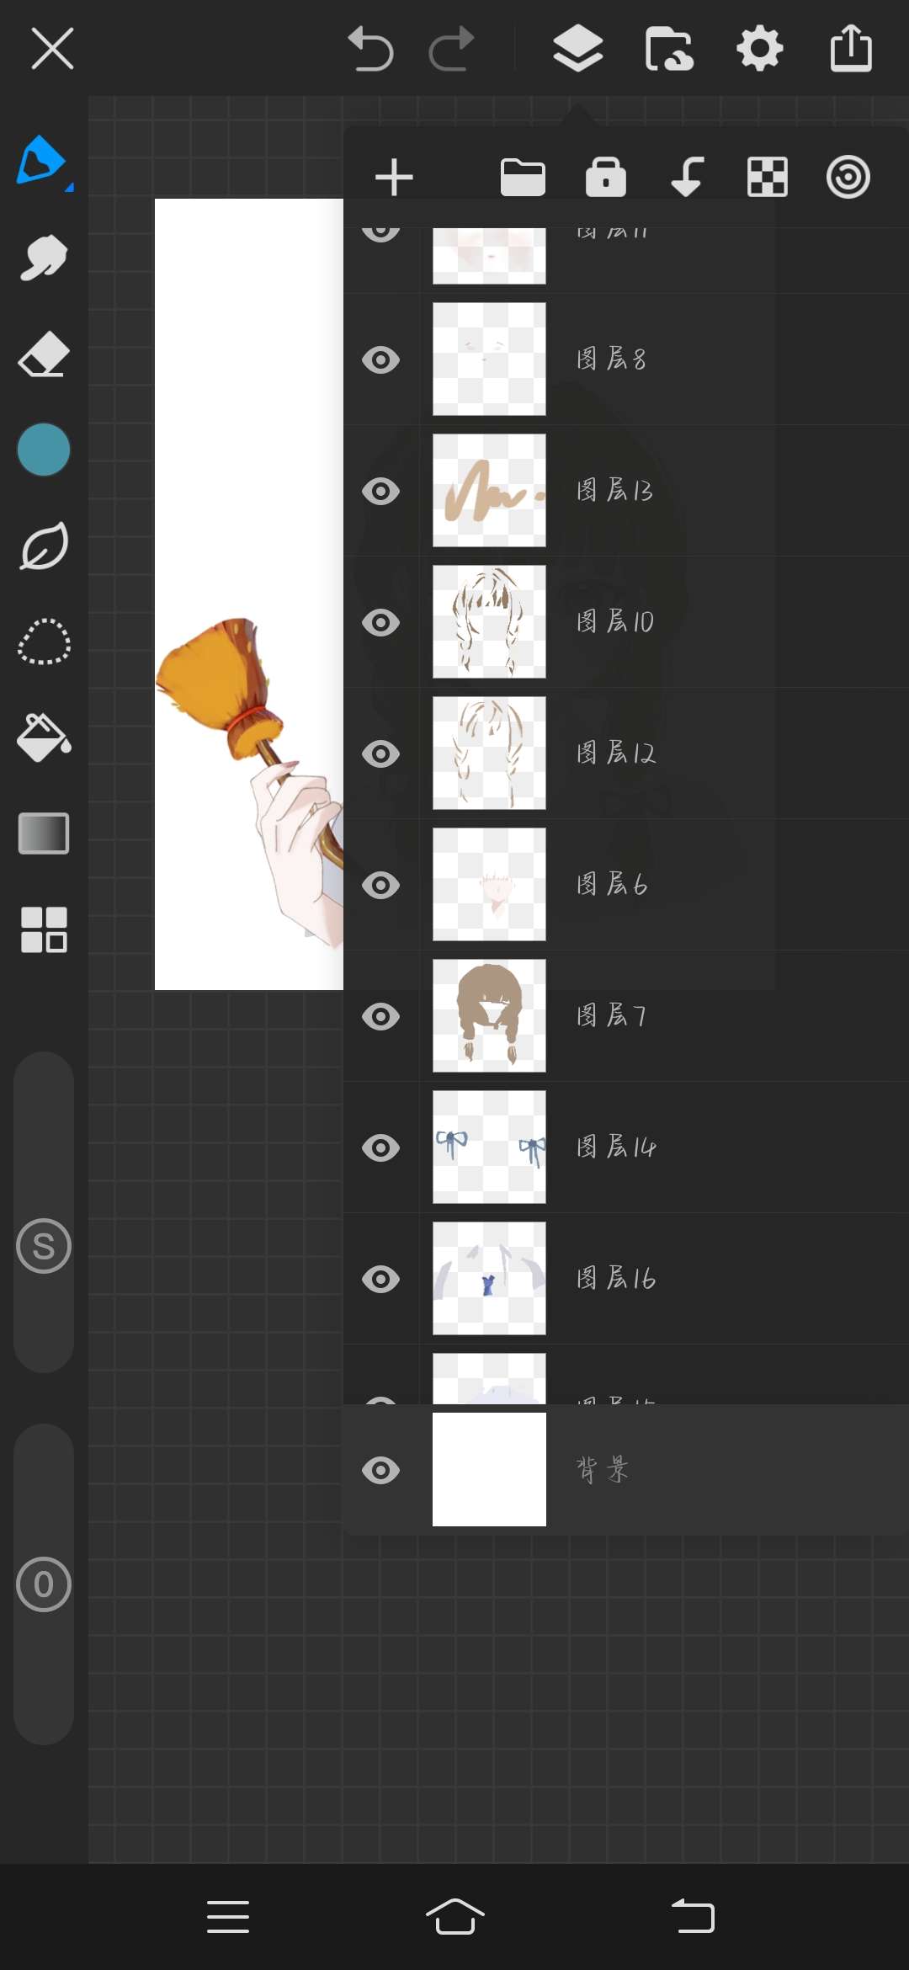Select the eraser tool
909x1970 pixels.
click(x=43, y=354)
